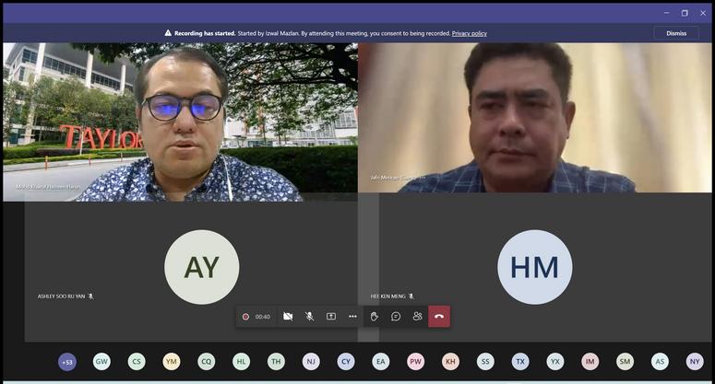The image size is (715, 384).
Task: Click muted mic icon beside HEE KEN MENG
Action: pyautogui.click(x=411, y=297)
